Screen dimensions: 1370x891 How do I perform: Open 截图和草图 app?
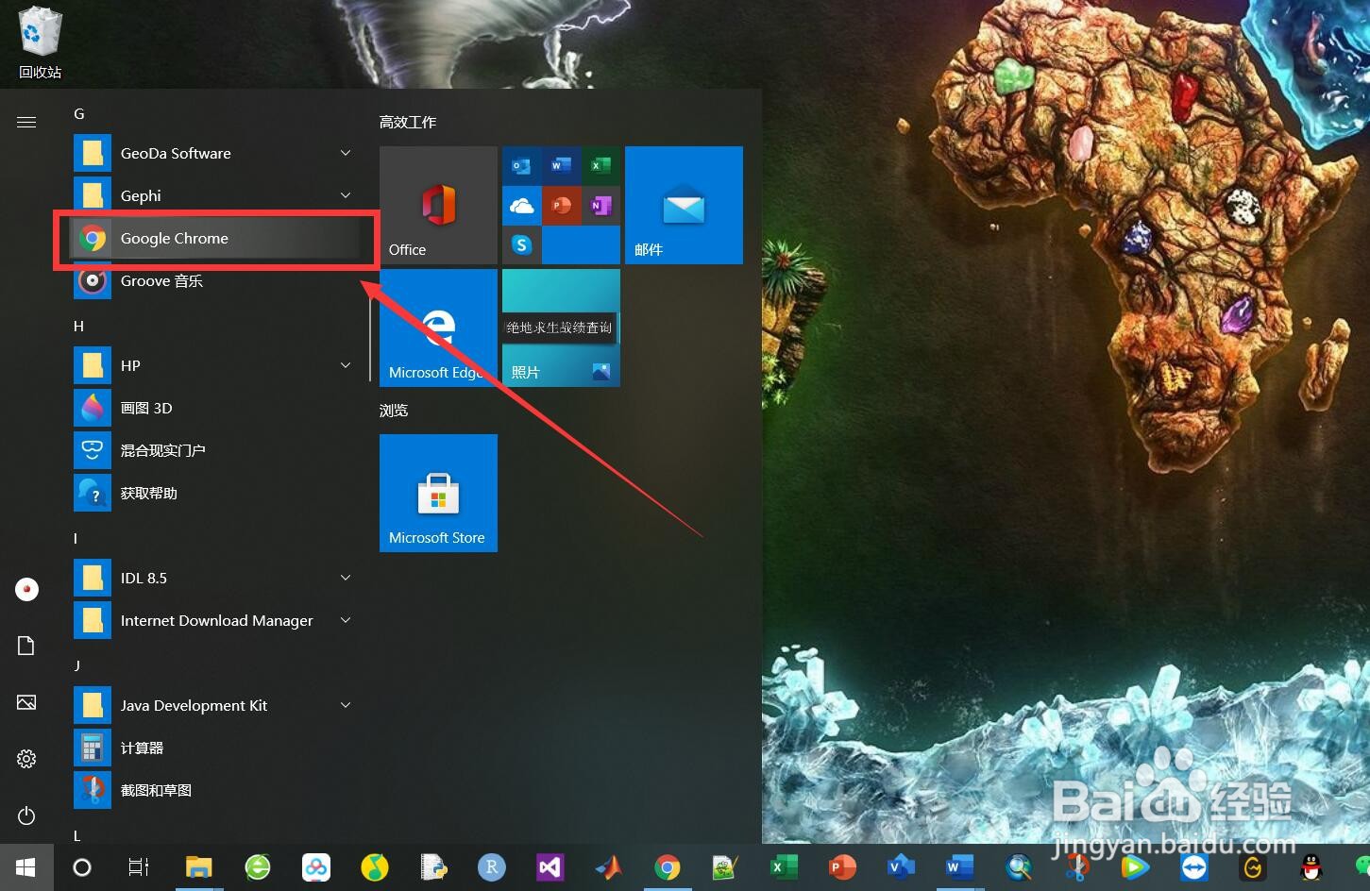[215, 790]
